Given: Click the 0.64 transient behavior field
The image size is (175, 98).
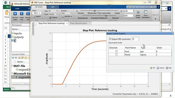Looking at the screenshot, I should [128, 16].
